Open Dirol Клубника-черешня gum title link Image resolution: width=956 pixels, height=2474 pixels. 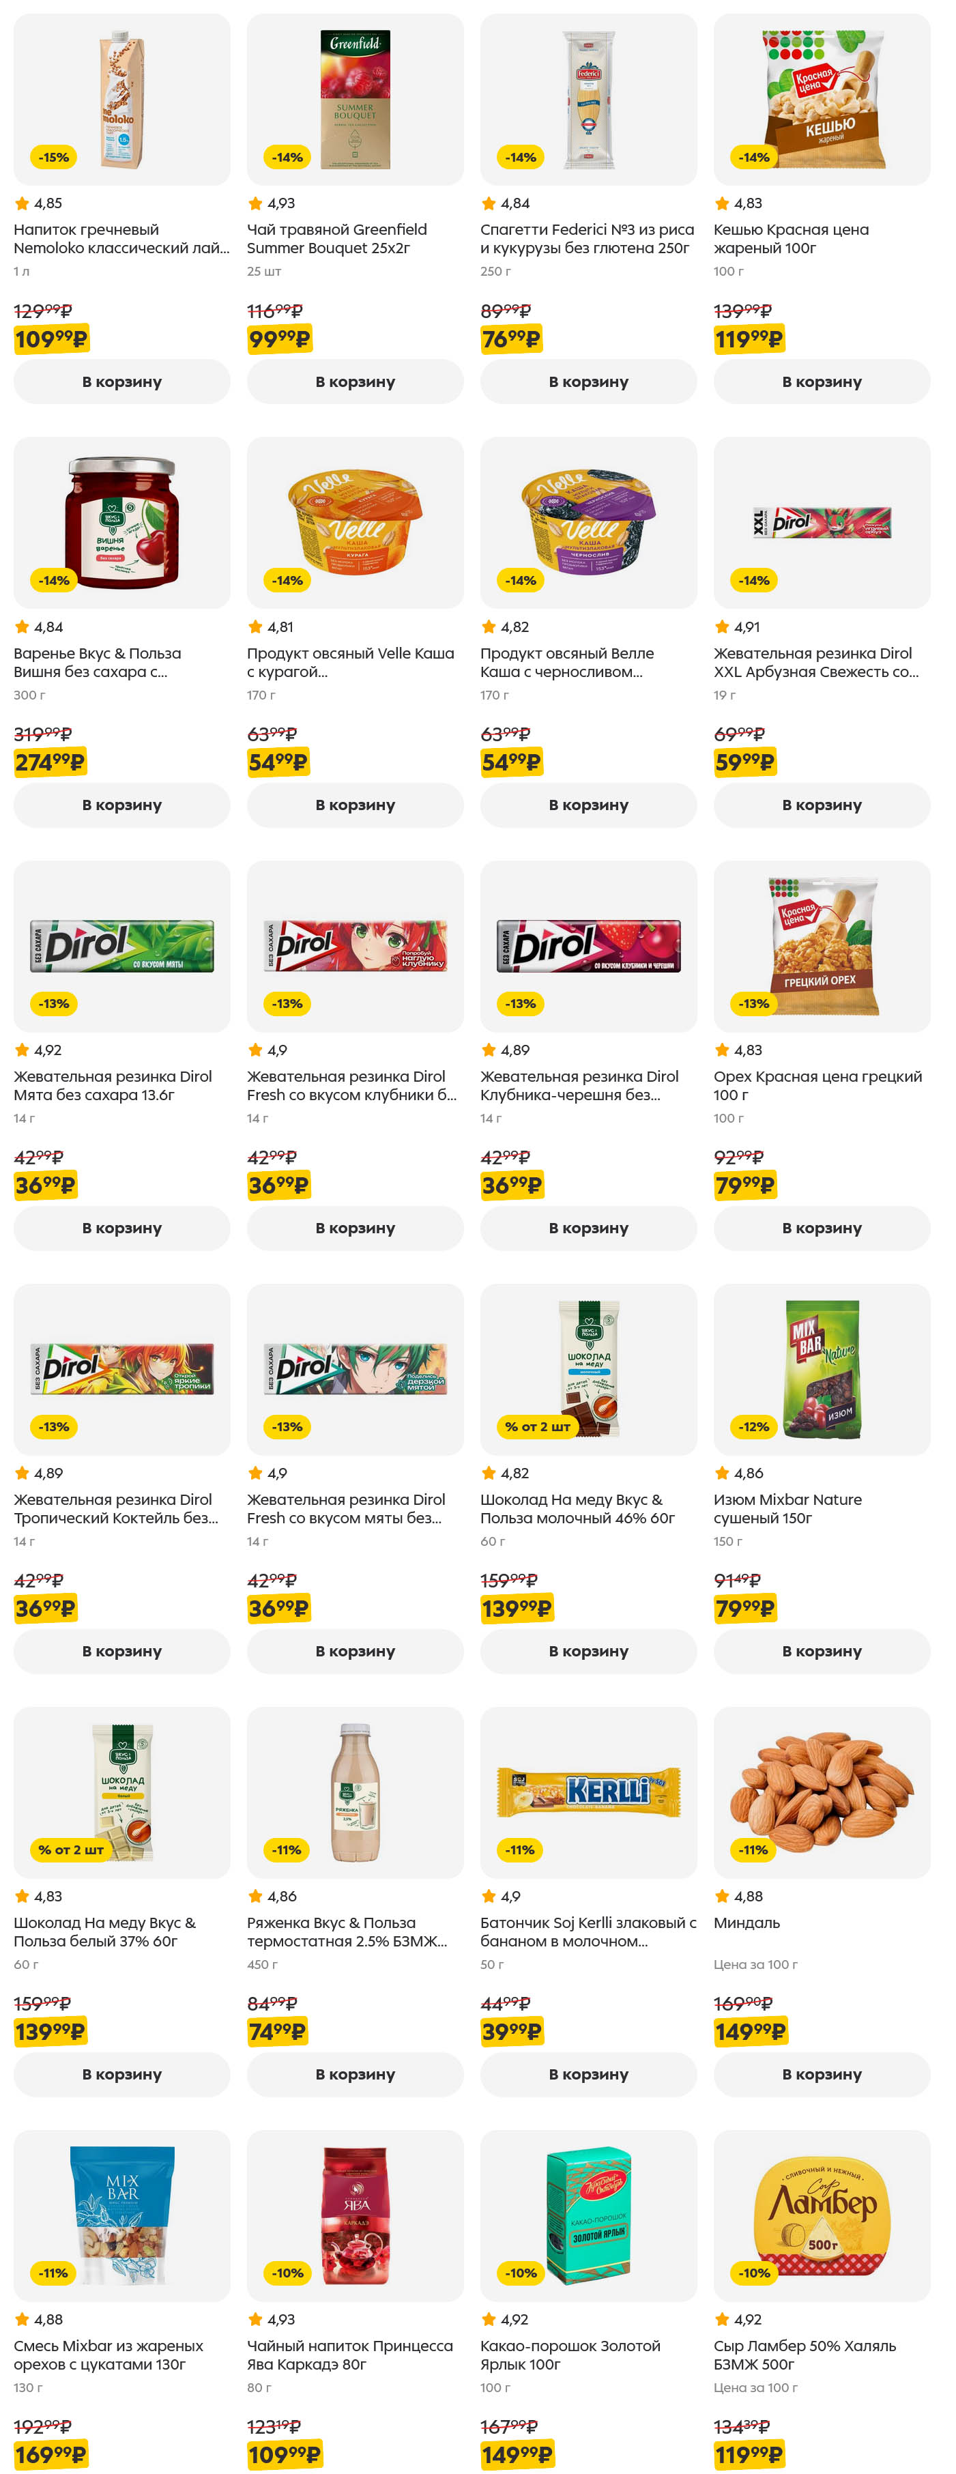tap(579, 1085)
